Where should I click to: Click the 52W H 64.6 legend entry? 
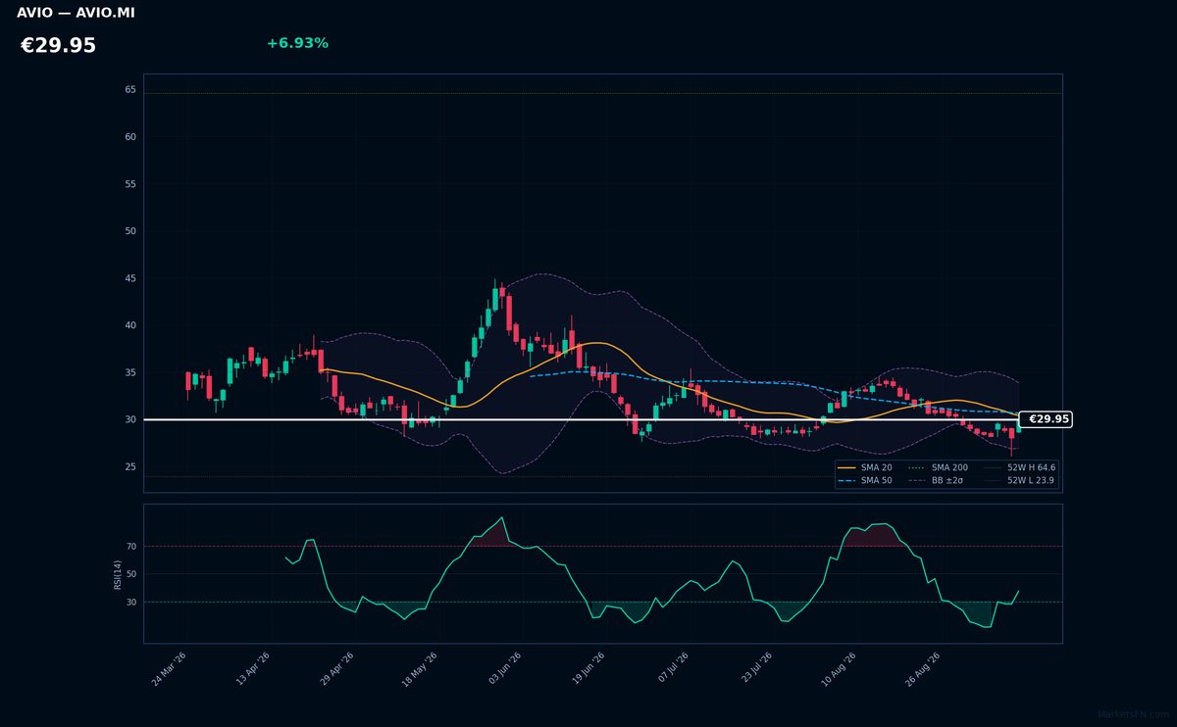tap(1019, 467)
